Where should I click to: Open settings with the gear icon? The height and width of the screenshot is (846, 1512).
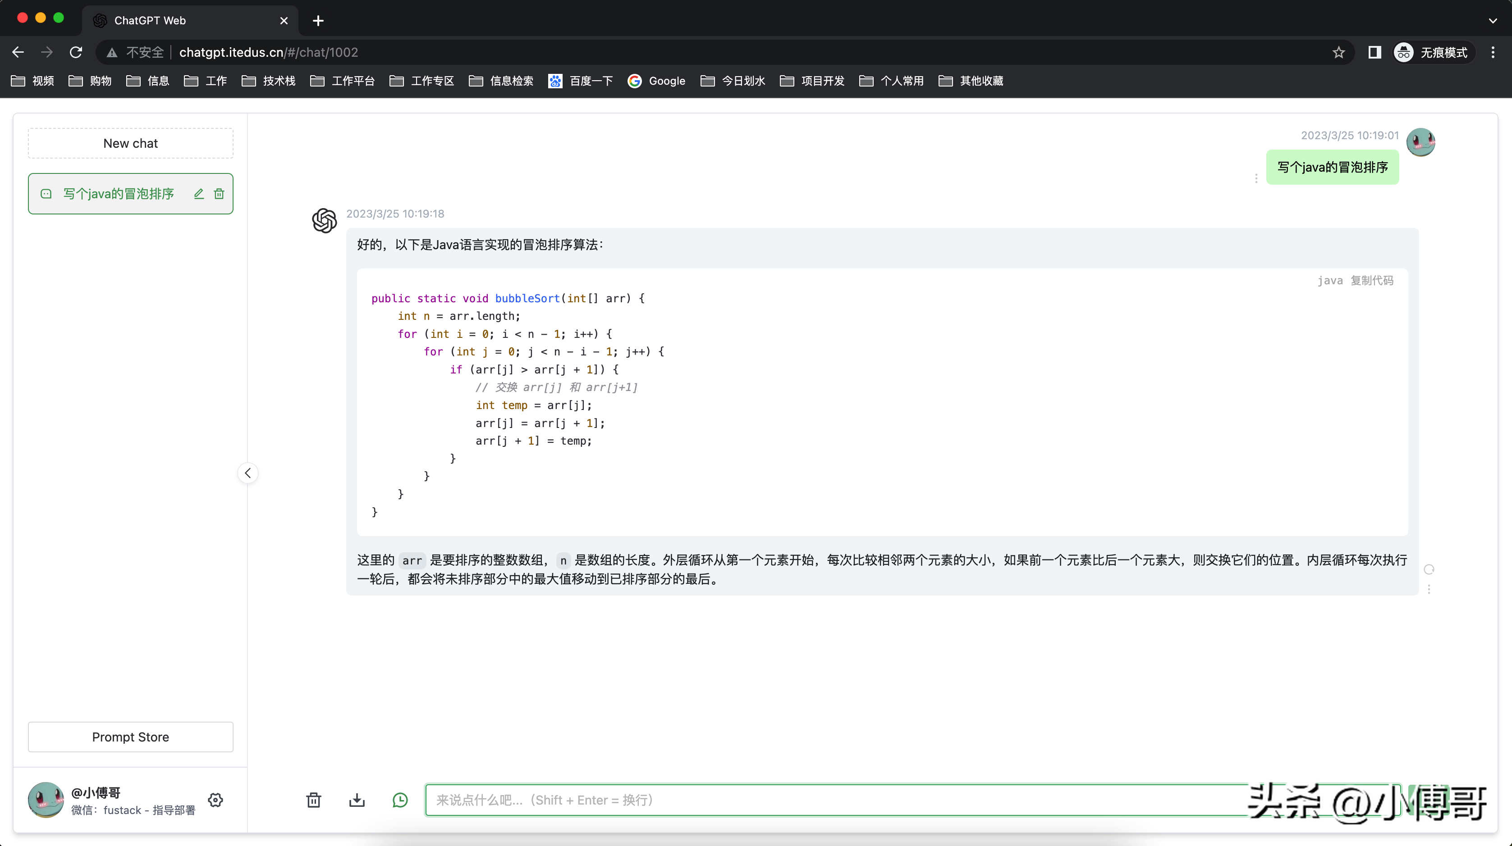tap(215, 800)
